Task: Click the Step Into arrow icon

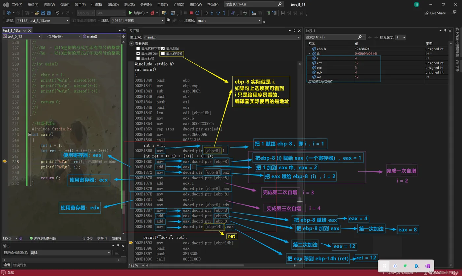Action: click(x=212, y=13)
